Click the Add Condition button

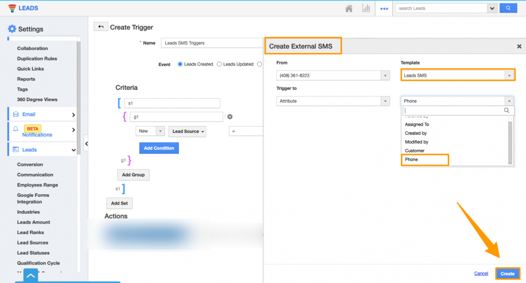point(159,148)
